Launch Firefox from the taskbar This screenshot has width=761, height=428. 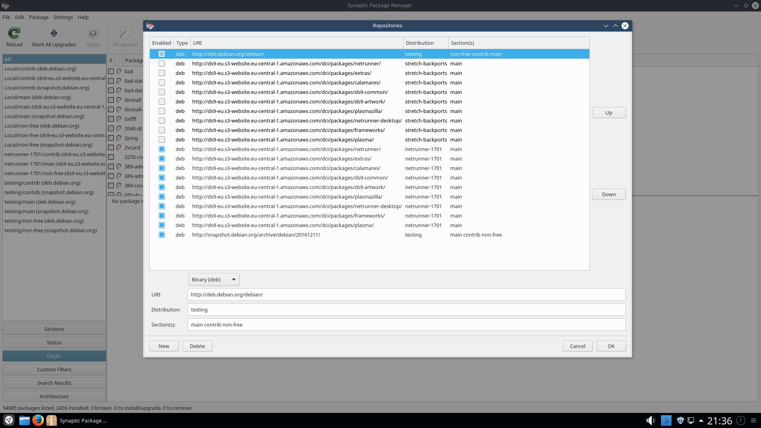click(x=38, y=420)
